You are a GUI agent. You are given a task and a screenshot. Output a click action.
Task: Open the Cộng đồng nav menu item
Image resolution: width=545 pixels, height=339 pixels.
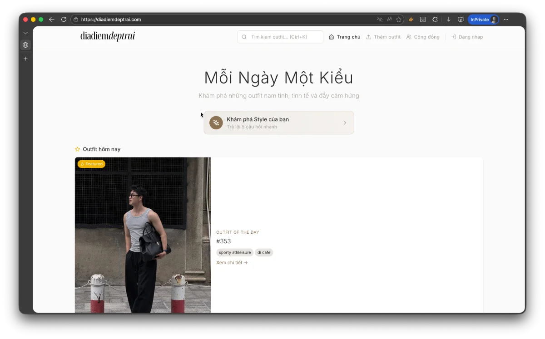tap(426, 37)
